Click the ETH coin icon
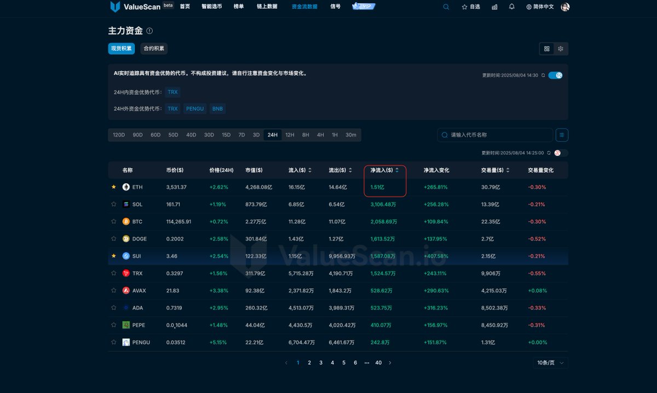Viewport: 657px width, 393px height. 126,187
